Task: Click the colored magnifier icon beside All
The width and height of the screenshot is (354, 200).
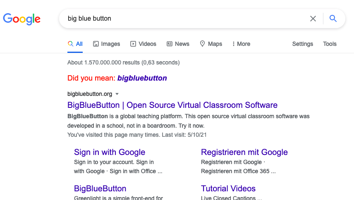Action: click(x=70, y=44)
